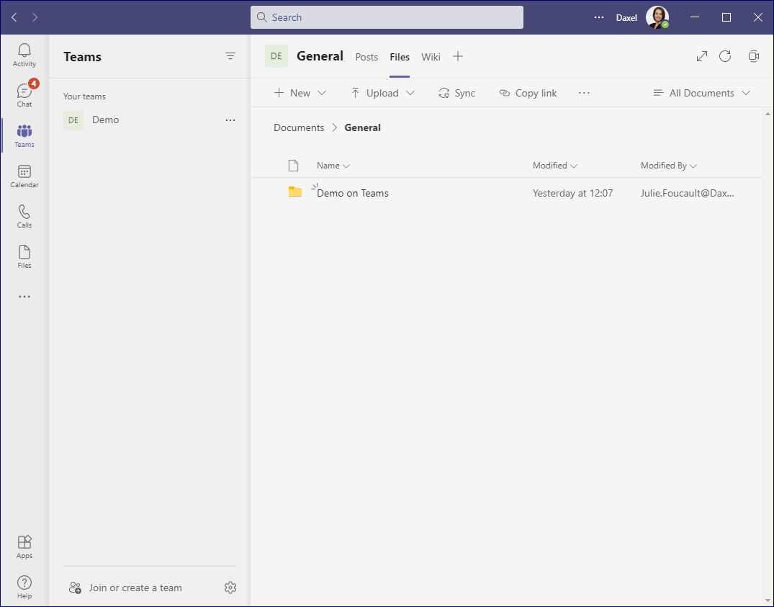The height and width of the screenshot is (607, 774).
Task: Open the Apps store icon
Action: [x=24, y=547]
